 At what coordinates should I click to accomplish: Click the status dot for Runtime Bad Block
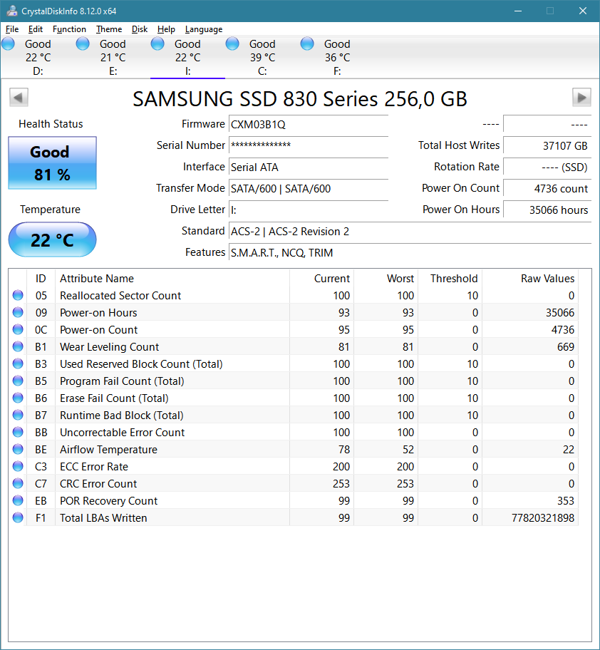[x=18, y=415]
